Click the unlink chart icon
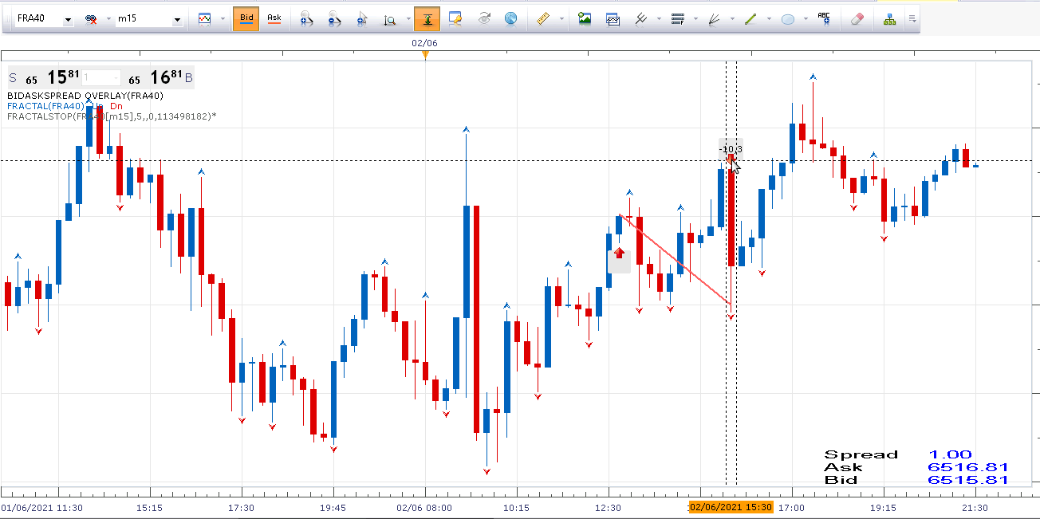The image size is (1040, 519). [x=91, y=18]
